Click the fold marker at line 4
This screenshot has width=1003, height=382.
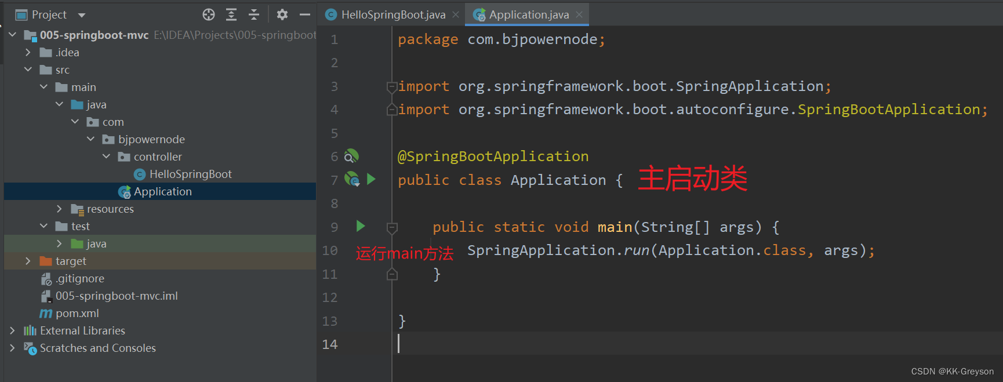[392, 110]
